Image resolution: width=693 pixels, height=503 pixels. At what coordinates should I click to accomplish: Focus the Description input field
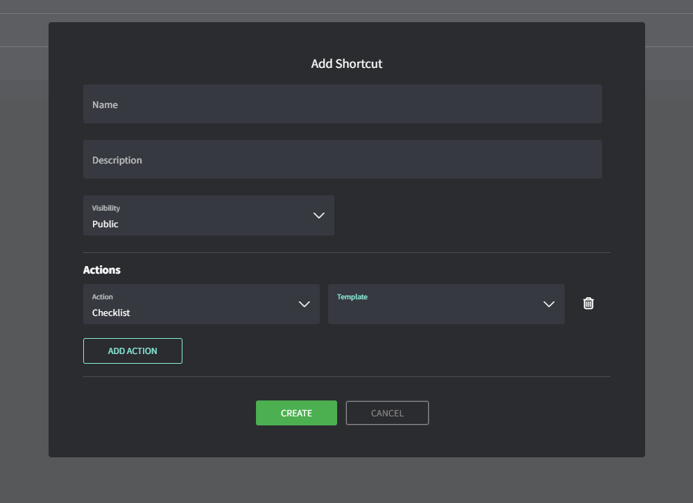[x=342, y=160]
